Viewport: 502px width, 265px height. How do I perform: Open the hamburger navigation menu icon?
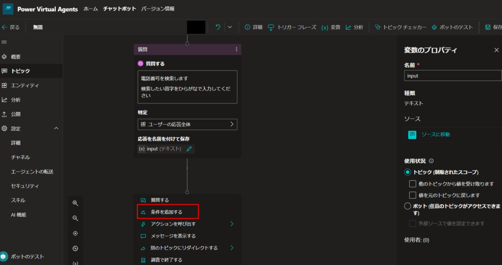coord(4,42)
